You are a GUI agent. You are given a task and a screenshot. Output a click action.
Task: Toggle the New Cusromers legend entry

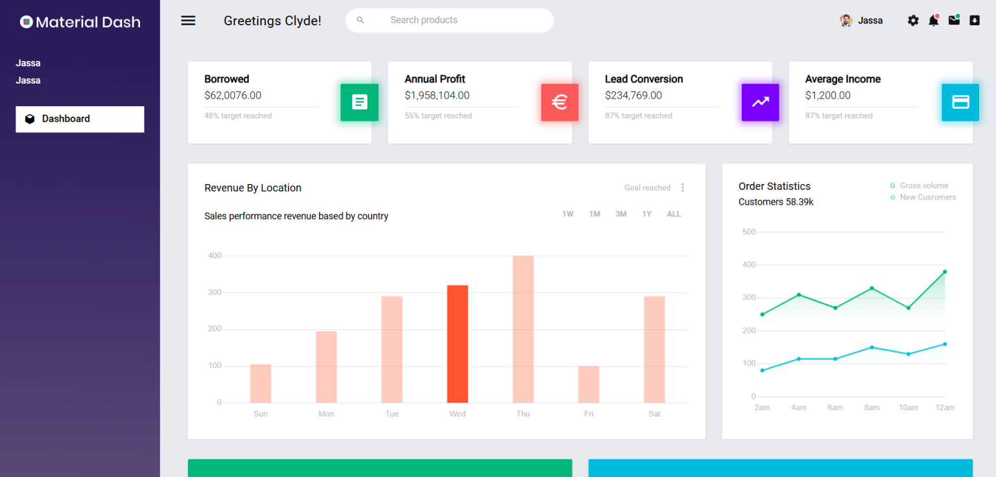[x=923, y=197]
